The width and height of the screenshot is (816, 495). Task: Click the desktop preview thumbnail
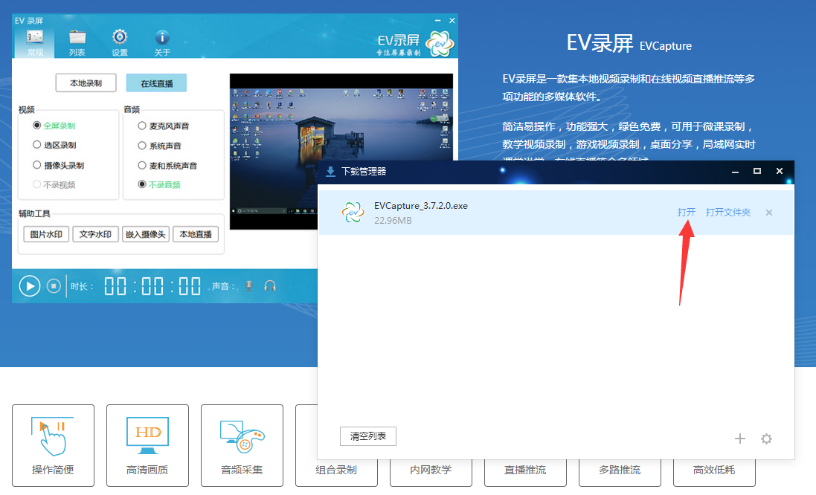[x=341, y=152]
